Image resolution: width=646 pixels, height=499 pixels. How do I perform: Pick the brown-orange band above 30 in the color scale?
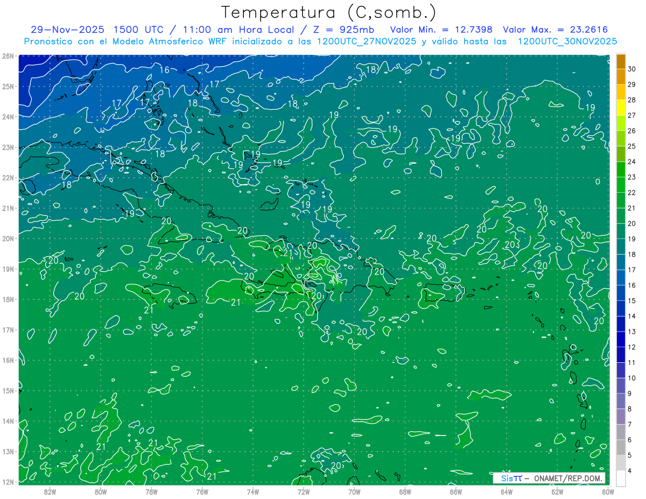(621, 61)
